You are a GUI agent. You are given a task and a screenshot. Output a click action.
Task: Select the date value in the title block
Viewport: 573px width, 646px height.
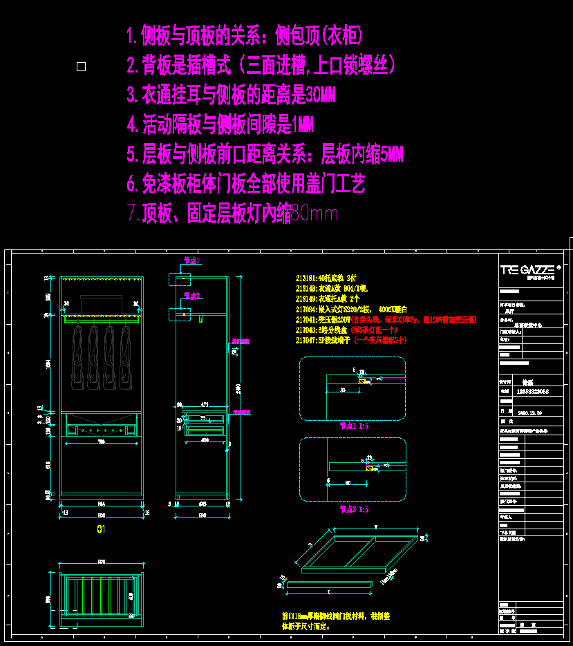click(x=530, y=412)
